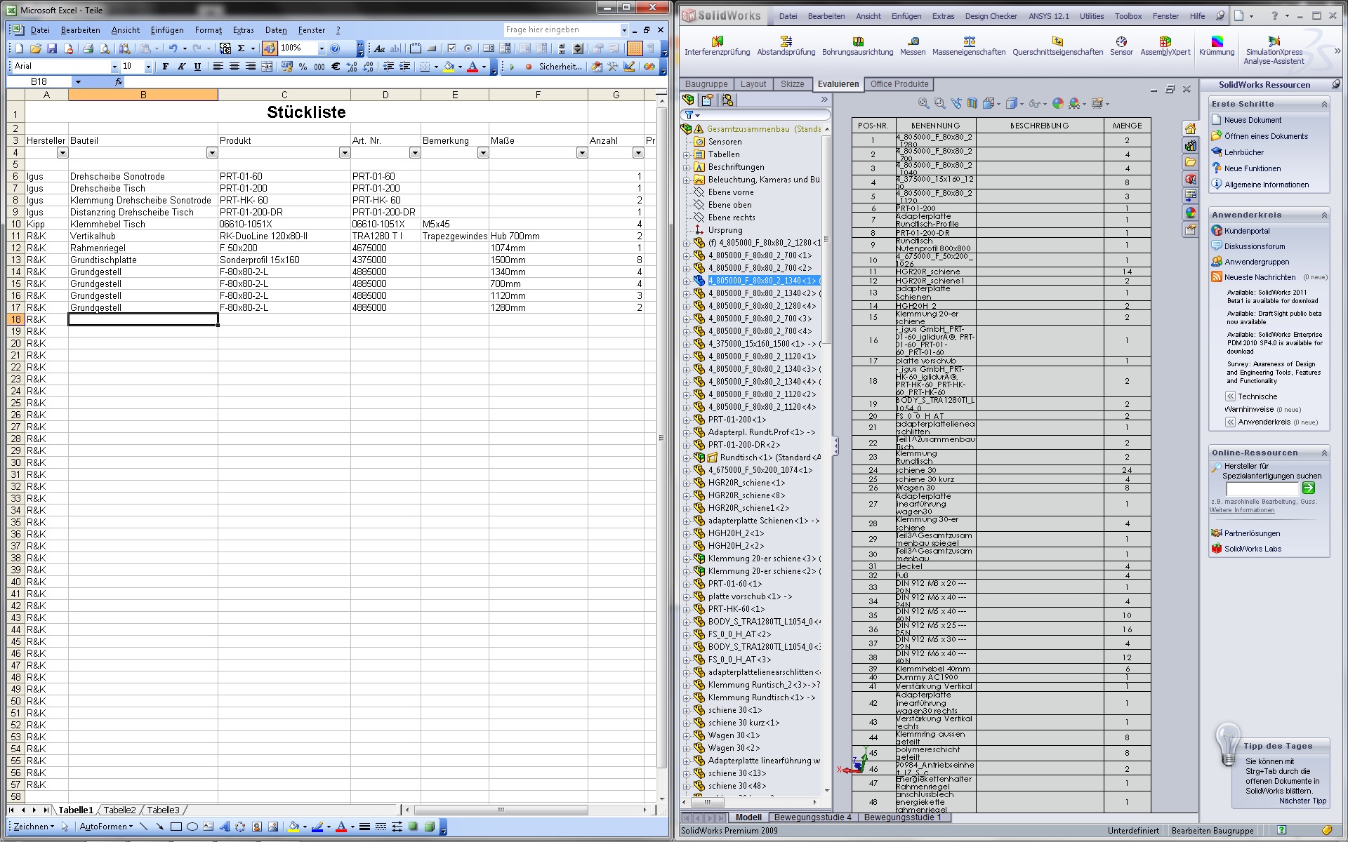Open Weitere Informationen link
Screen dimensions: 1348x842
click(x=1242, y=510)
